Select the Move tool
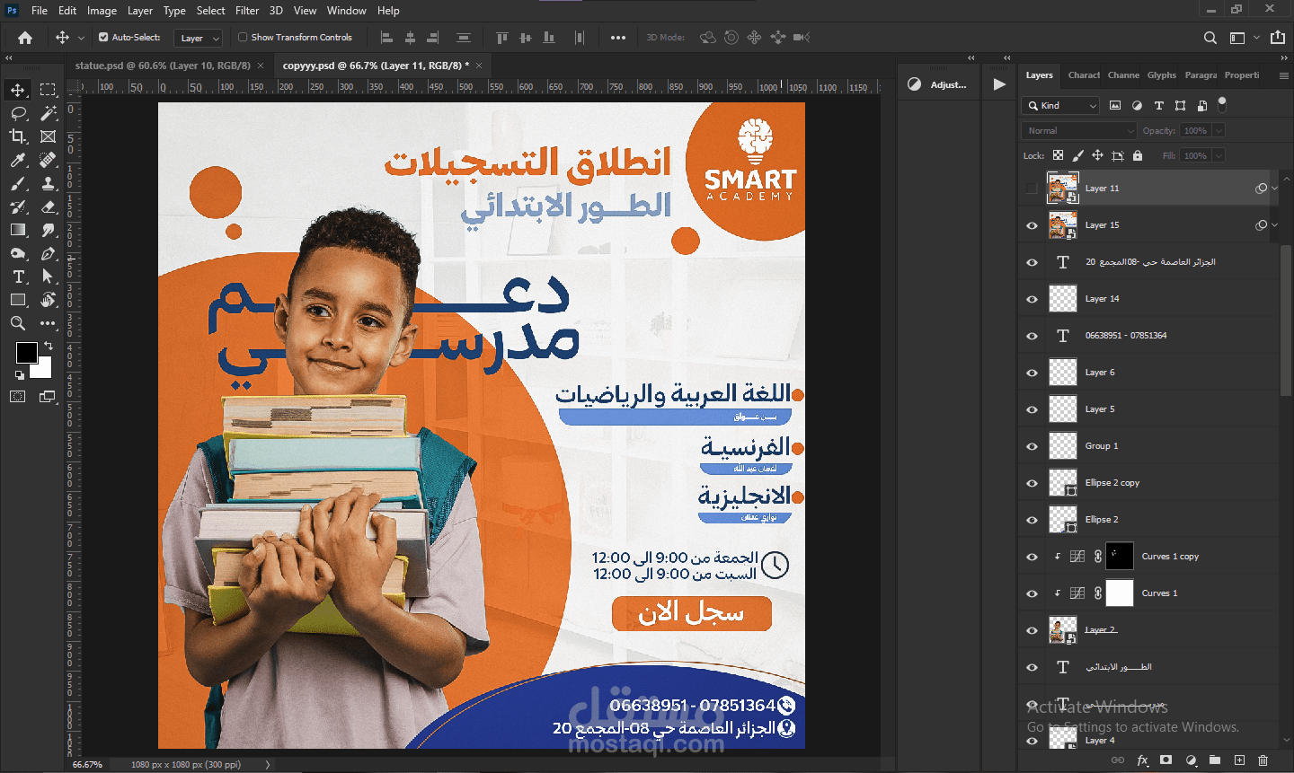Image resolution: width=1294 pixels, height=773 pixels. pos(18,90)
